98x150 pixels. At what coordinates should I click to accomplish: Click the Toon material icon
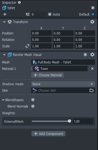[37, 69]
